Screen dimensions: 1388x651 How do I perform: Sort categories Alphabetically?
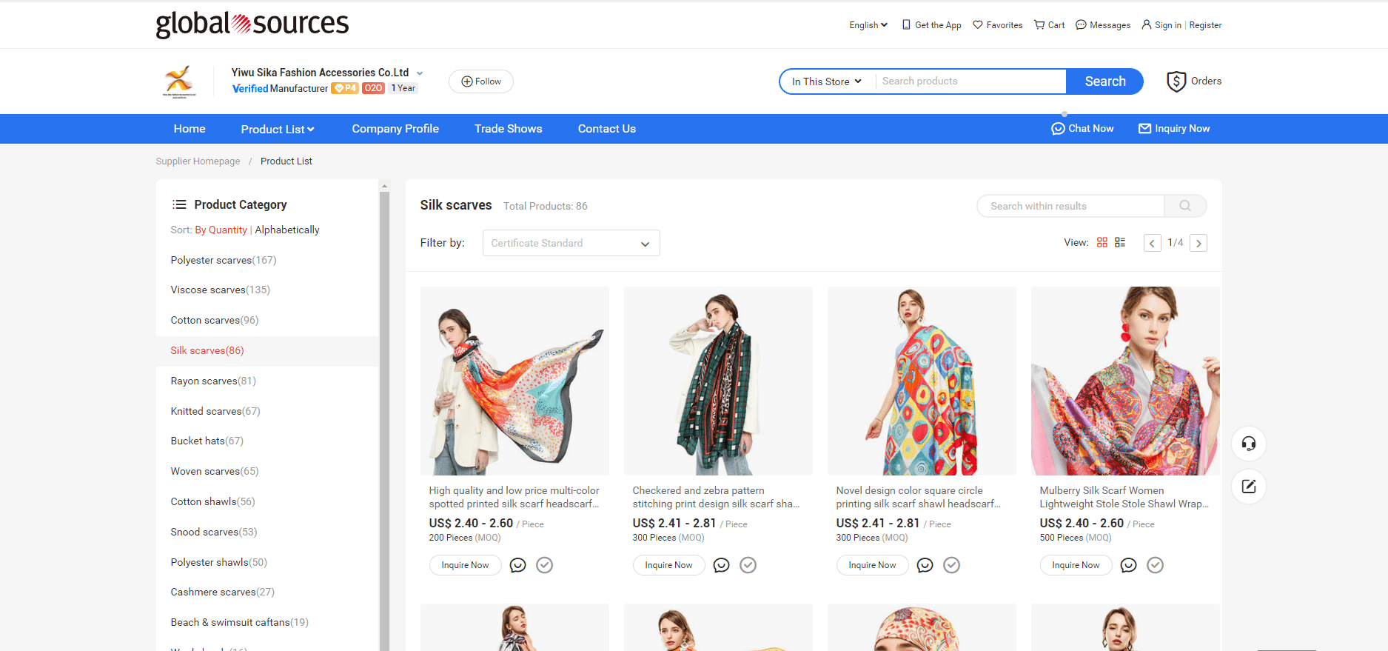pyautogui.click(x=287, y=230)
